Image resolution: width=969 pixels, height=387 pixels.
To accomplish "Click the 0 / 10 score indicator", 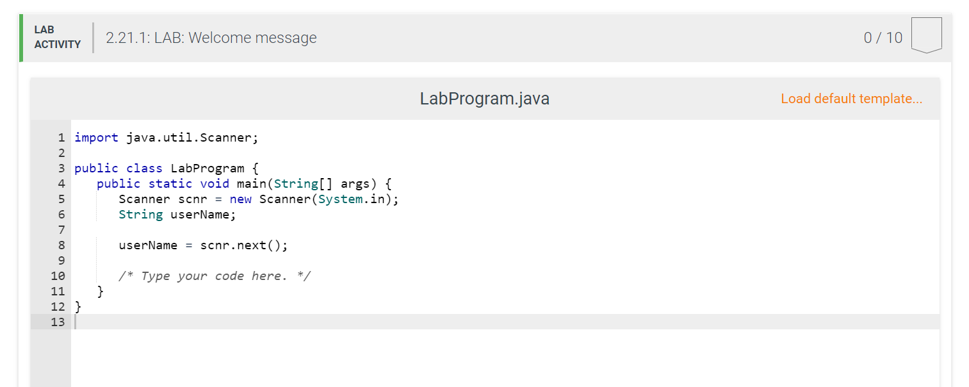I will pyautogui.click(x=883, y=37).
